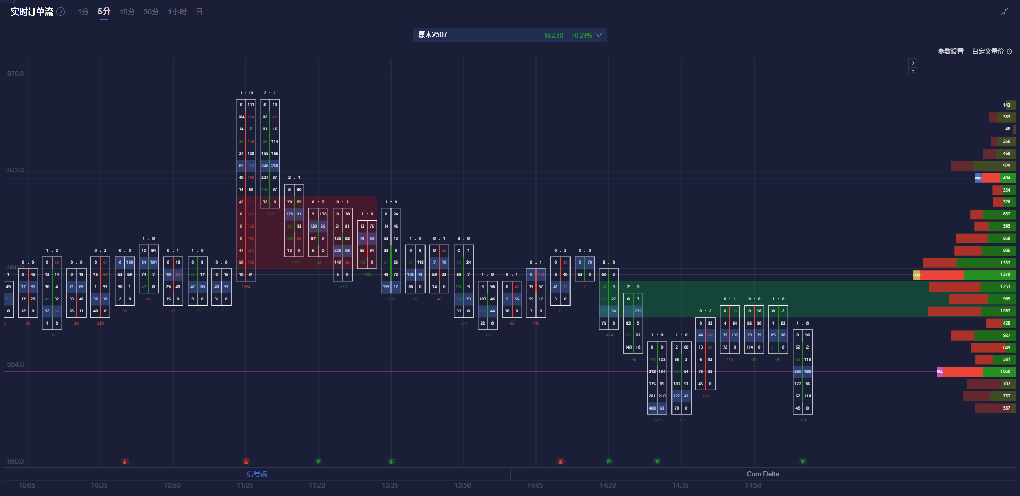The height and width of the screenshot is (496, 1020).
Task: Select the 信号点 bottom panel tab
Action: (257, 474)
